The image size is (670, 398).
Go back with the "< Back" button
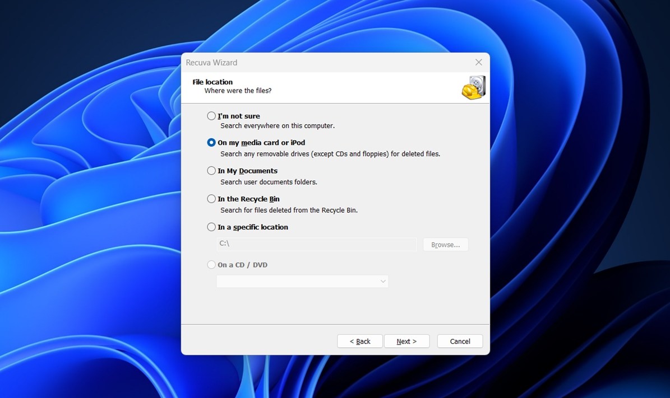tap(359, 341)
